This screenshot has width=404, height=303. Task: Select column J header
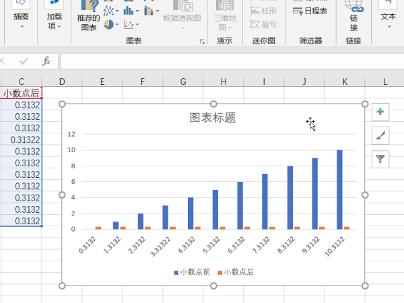[x=304, y=81]
